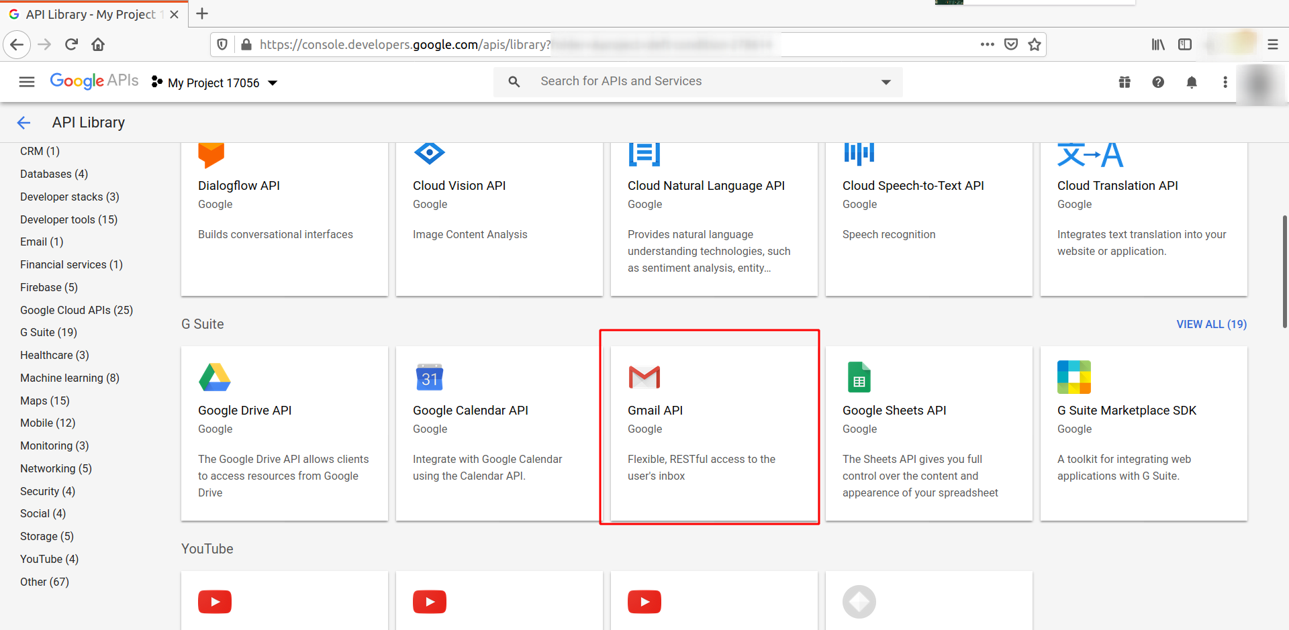This screenshot has height=630, width=1289.
Task: Click the Google Sheets API icon
Action: (859, 377)
